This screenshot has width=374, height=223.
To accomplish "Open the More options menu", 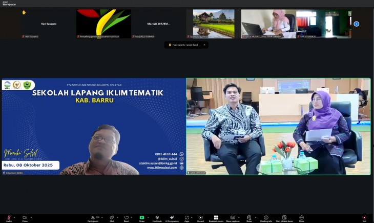I will (x=301, y=218).
